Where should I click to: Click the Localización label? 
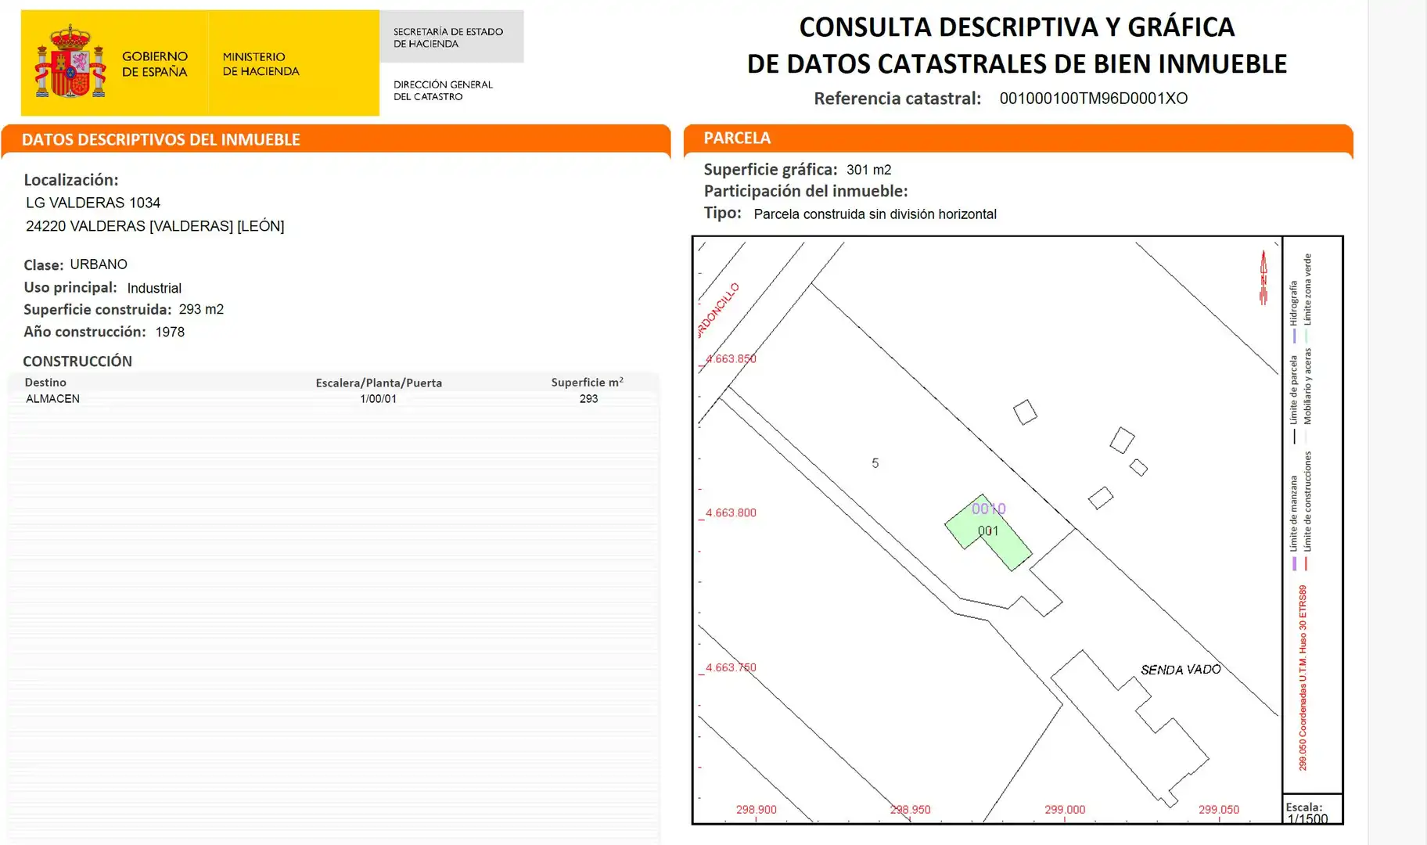[71, 180]
